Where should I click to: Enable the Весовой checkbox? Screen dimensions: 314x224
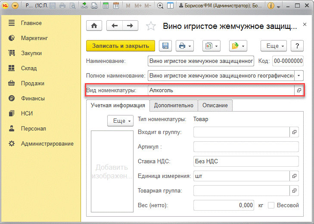point(271,205)
